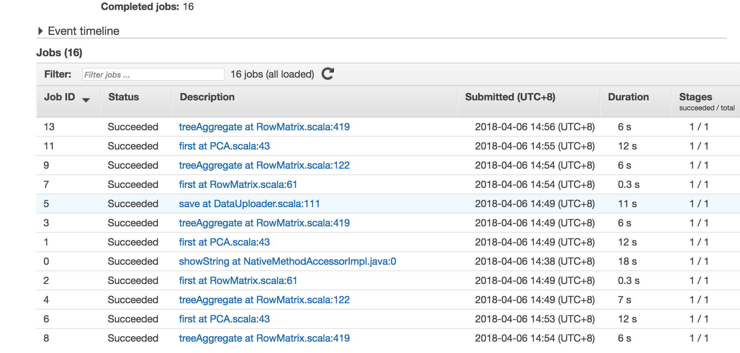740x353 pixels.
Task: Sort by Status column header
Action: pyautogui.click(x=123, y=97)
